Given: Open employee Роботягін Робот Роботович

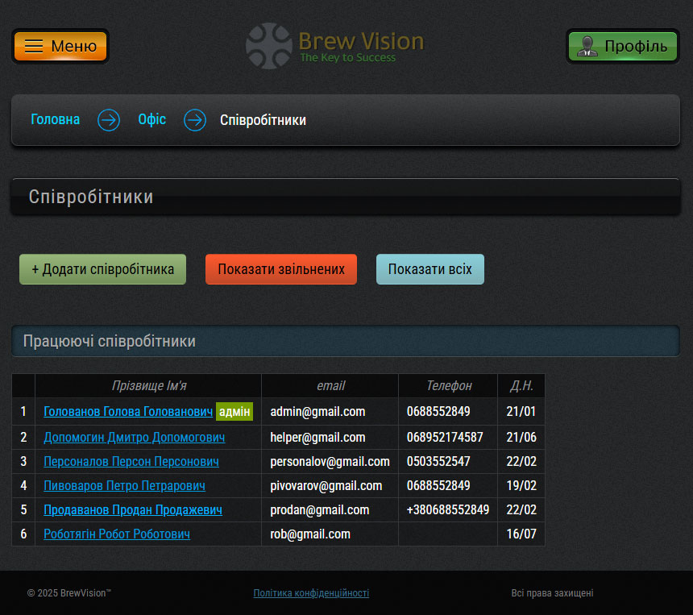Looking at the screenshot, I should pyautogui.click(x=117, y=534).
